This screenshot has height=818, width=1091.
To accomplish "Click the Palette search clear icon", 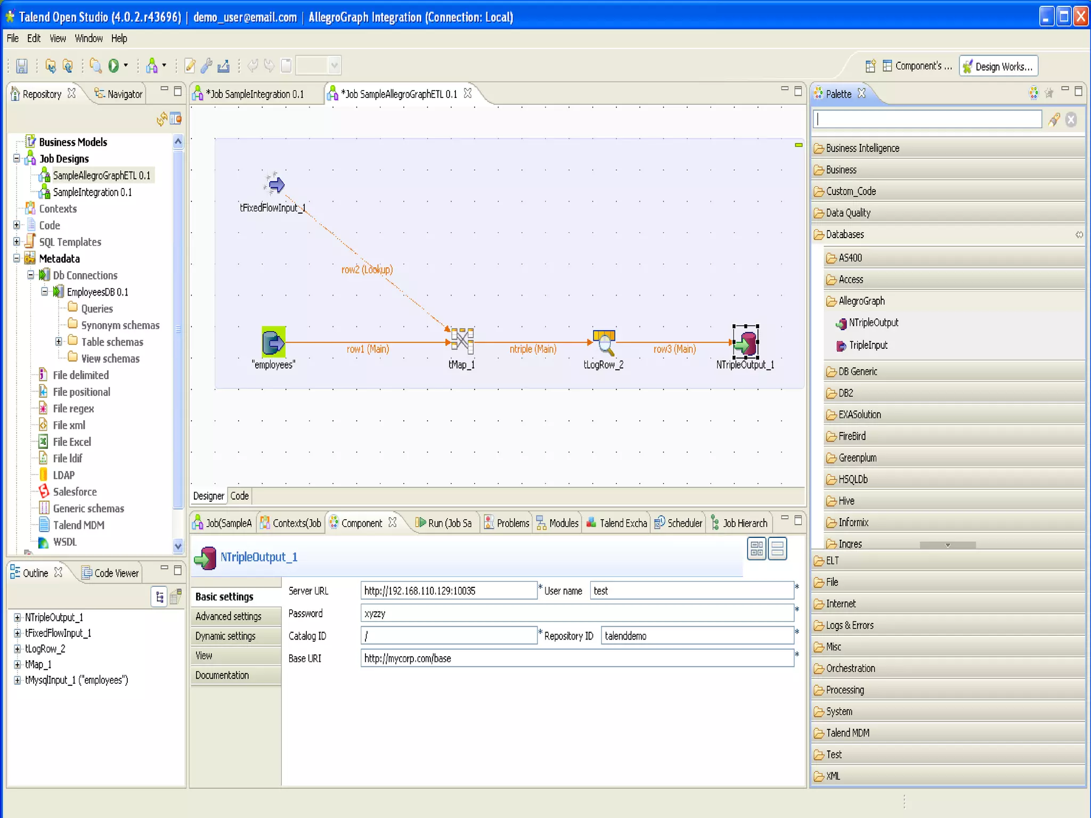I will tap(1071, 120).
